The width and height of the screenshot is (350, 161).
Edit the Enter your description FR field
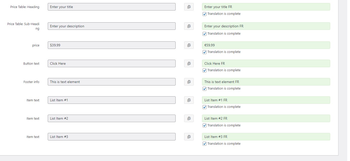(266, 26)
